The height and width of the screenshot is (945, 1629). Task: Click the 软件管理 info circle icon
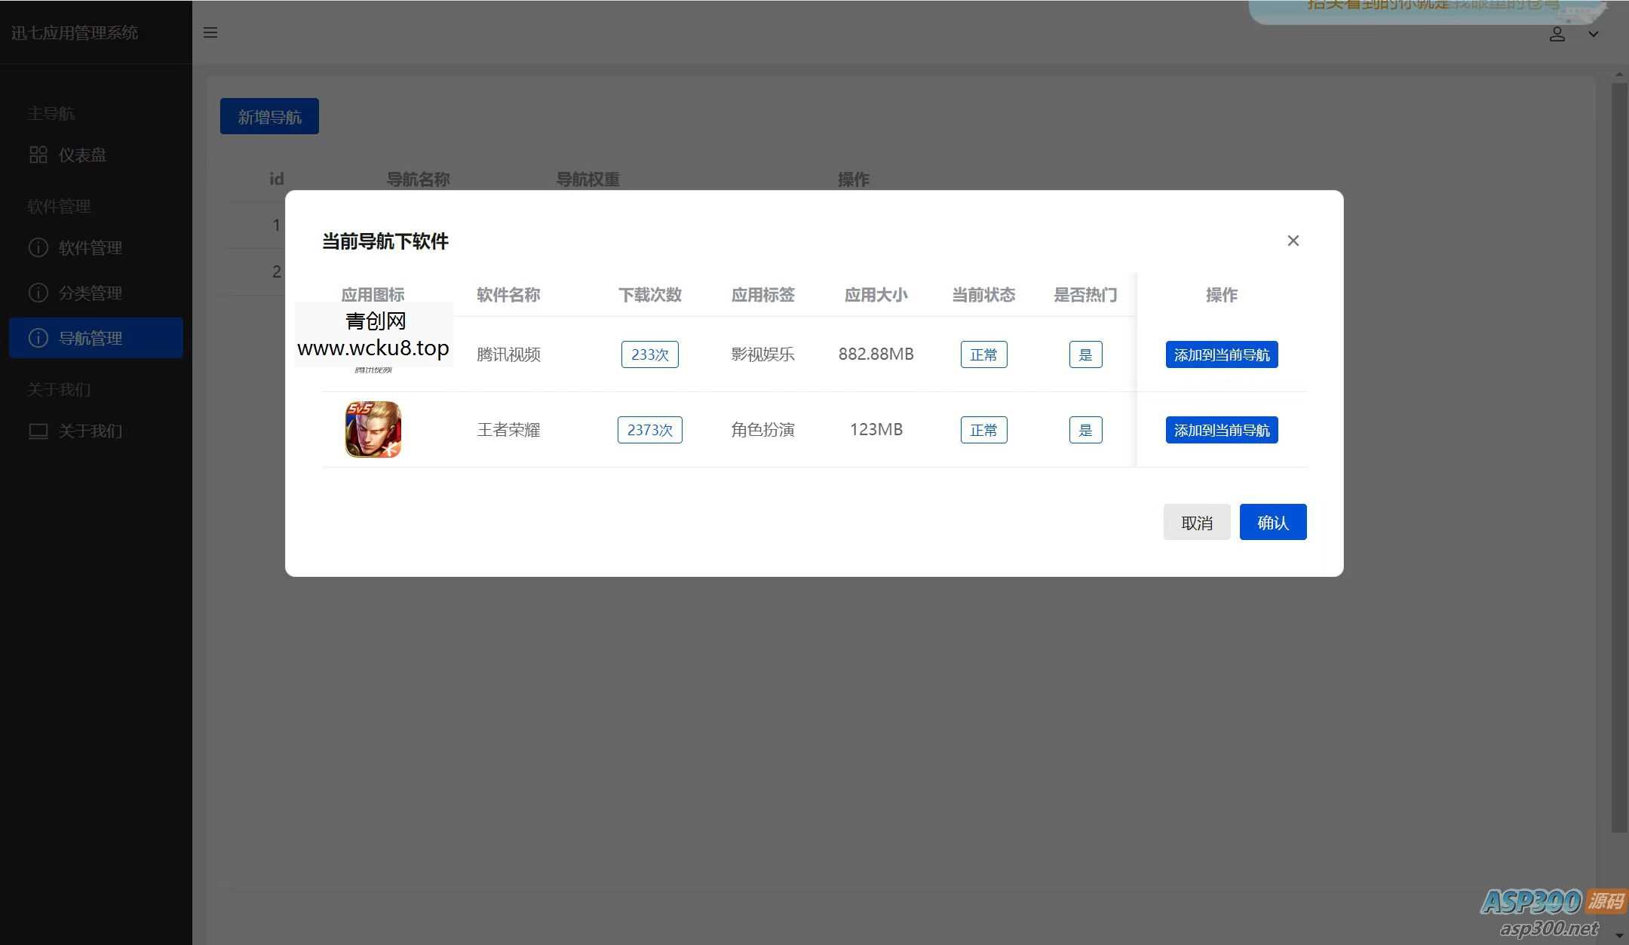(38, 247)
